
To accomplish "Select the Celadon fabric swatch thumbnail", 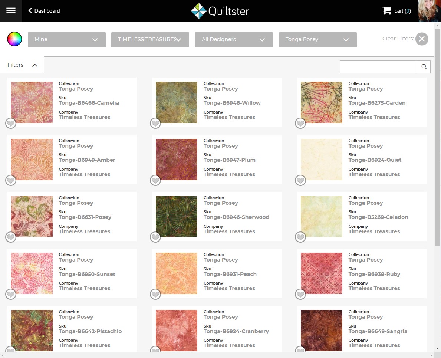I will (322, 217).
